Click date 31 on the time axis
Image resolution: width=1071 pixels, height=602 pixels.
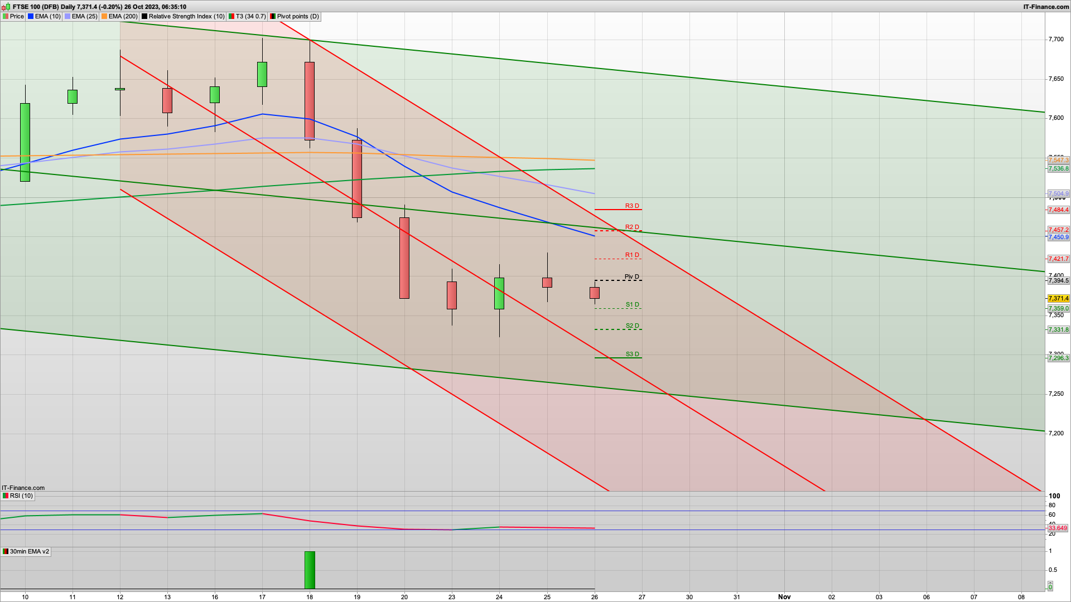(737, 596)
